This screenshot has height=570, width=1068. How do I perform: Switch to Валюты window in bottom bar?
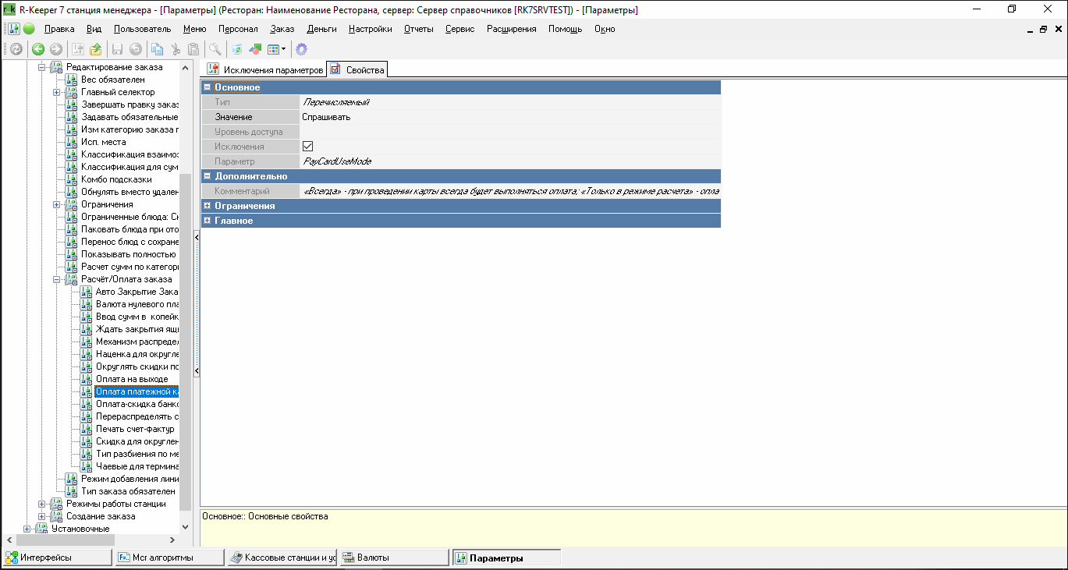tap(395, 558)
